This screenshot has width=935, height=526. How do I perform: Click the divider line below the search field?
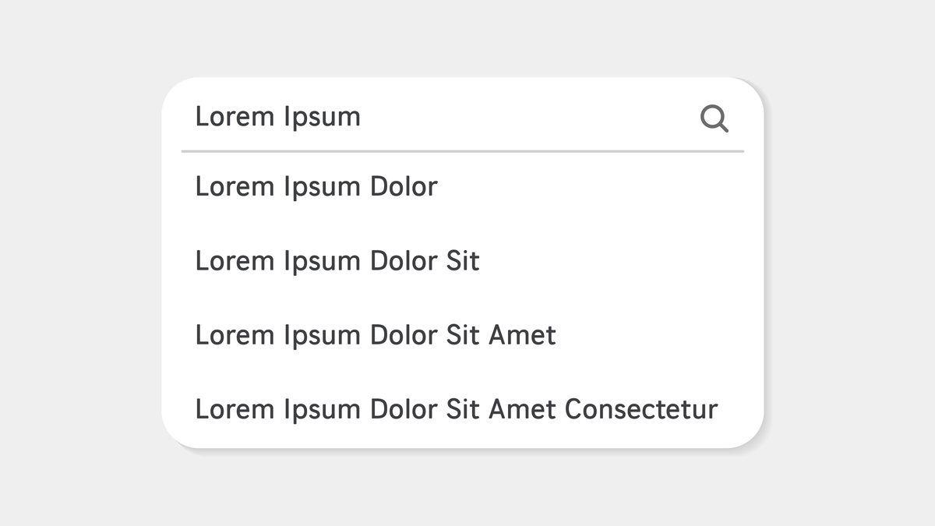tap(462, 151)
